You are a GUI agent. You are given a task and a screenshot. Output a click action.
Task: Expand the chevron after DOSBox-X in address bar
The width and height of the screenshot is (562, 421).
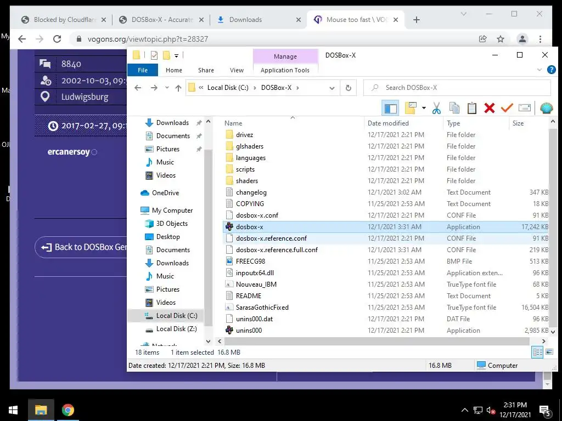click(x=297, y=88)
